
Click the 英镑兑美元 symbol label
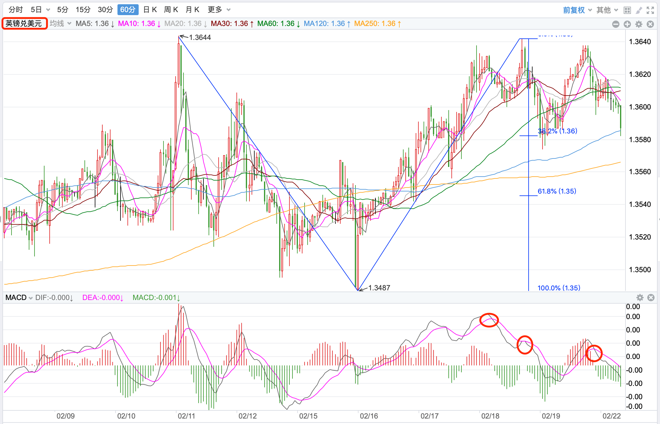24,24
